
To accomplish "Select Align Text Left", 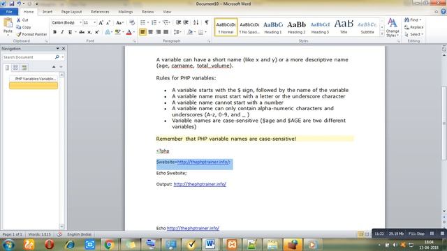I will point(142,32).
